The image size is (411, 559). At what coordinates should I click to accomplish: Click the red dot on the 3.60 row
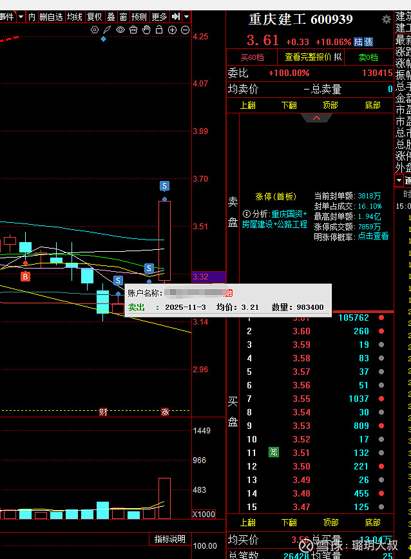(x=381, y=331)
